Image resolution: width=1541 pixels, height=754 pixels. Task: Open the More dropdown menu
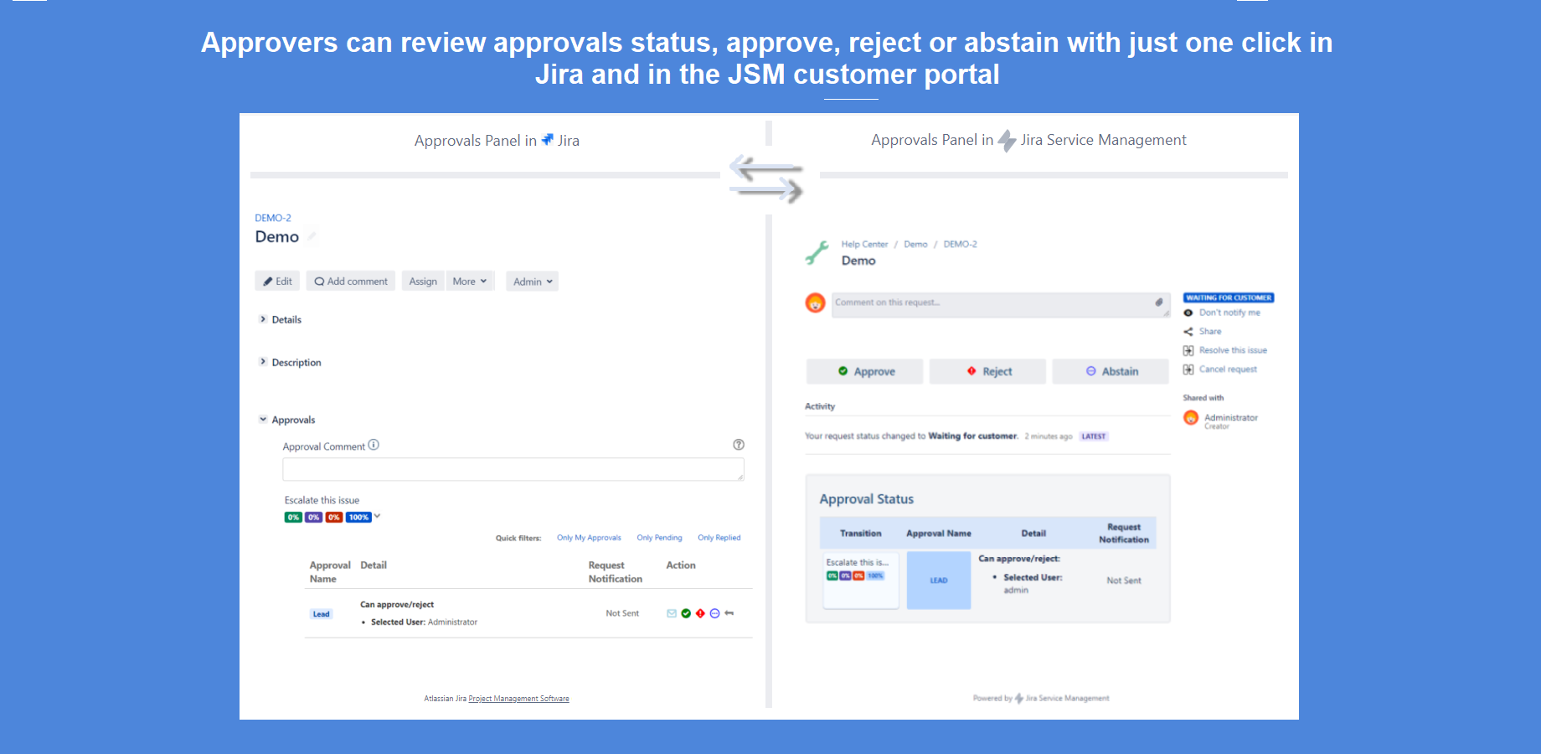(470, 281)
